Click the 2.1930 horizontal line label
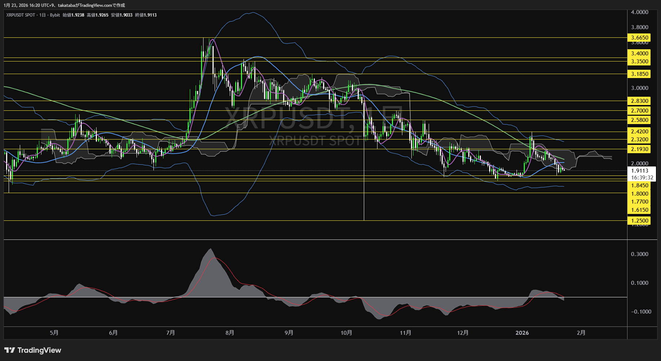Viewport: 661px width, 361px height. (639, 149)
